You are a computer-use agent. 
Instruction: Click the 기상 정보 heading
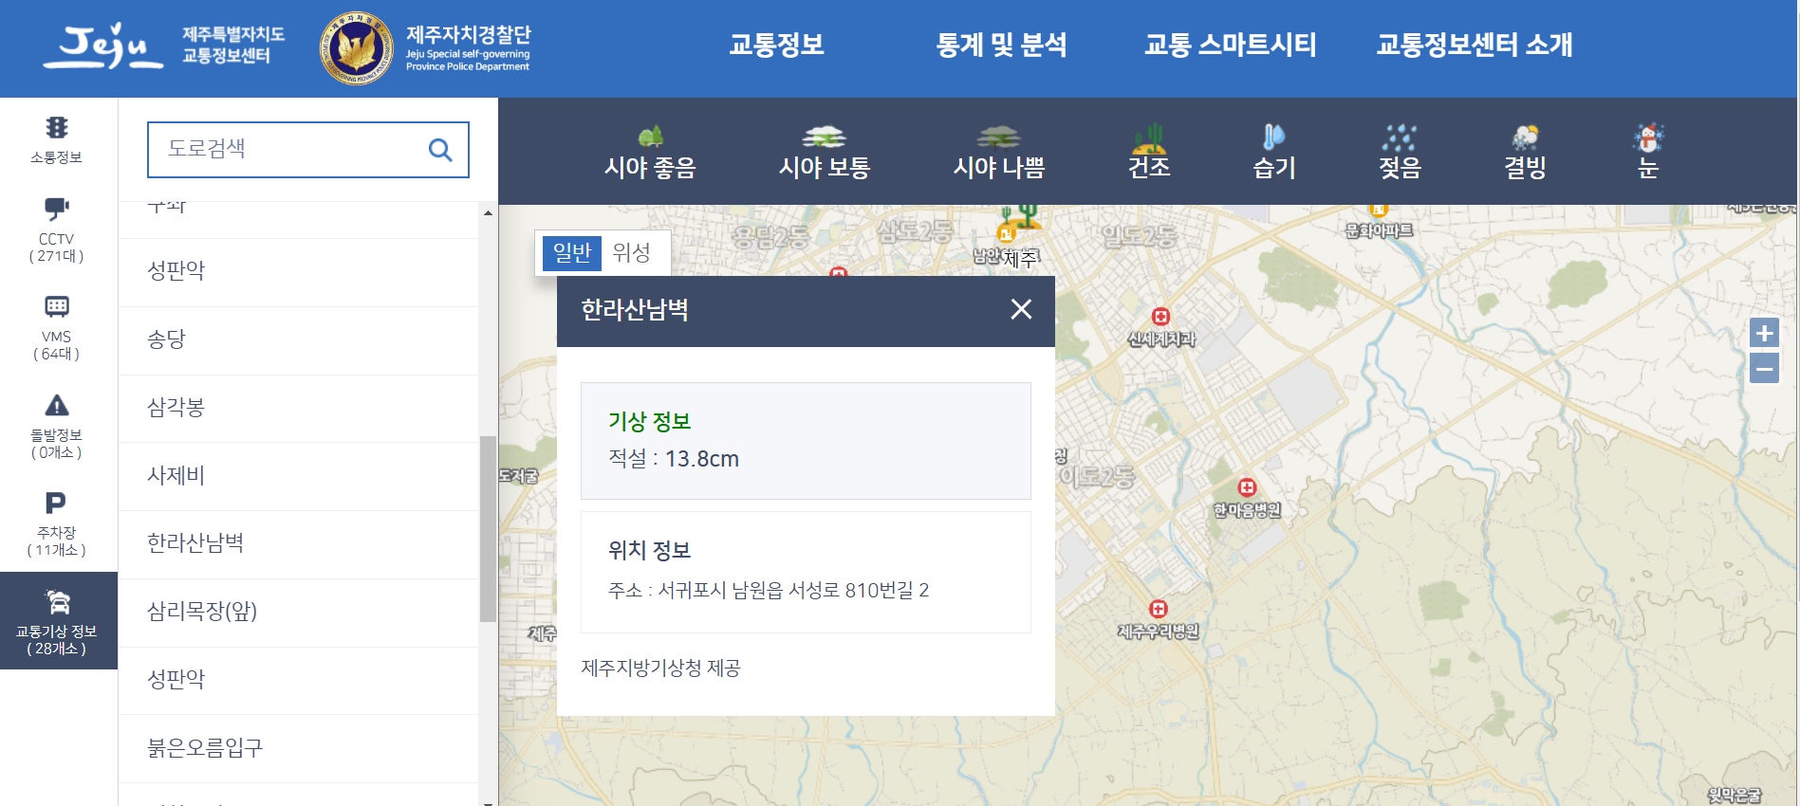click(650, 422)
